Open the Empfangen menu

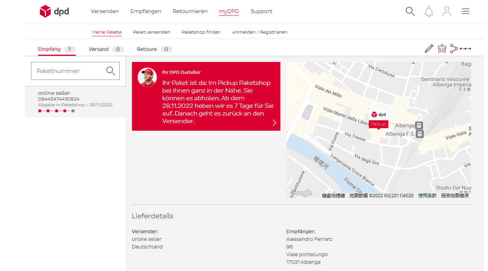[146, 11]
